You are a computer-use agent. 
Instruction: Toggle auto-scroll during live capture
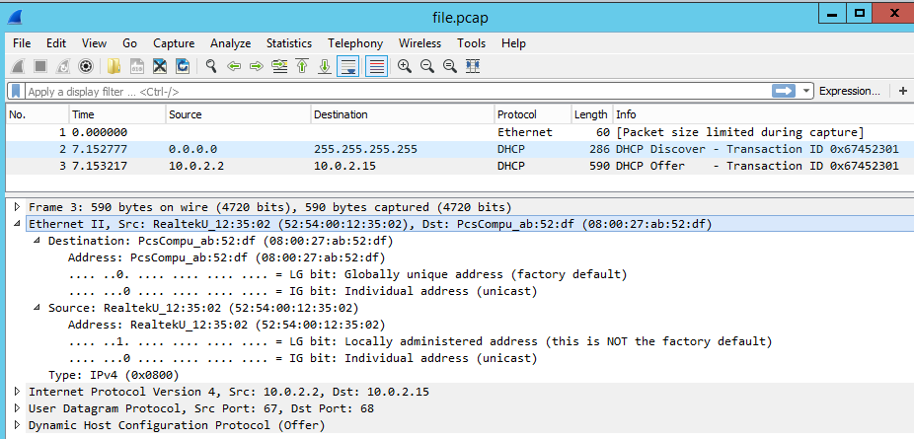click(x=348, y=66)
